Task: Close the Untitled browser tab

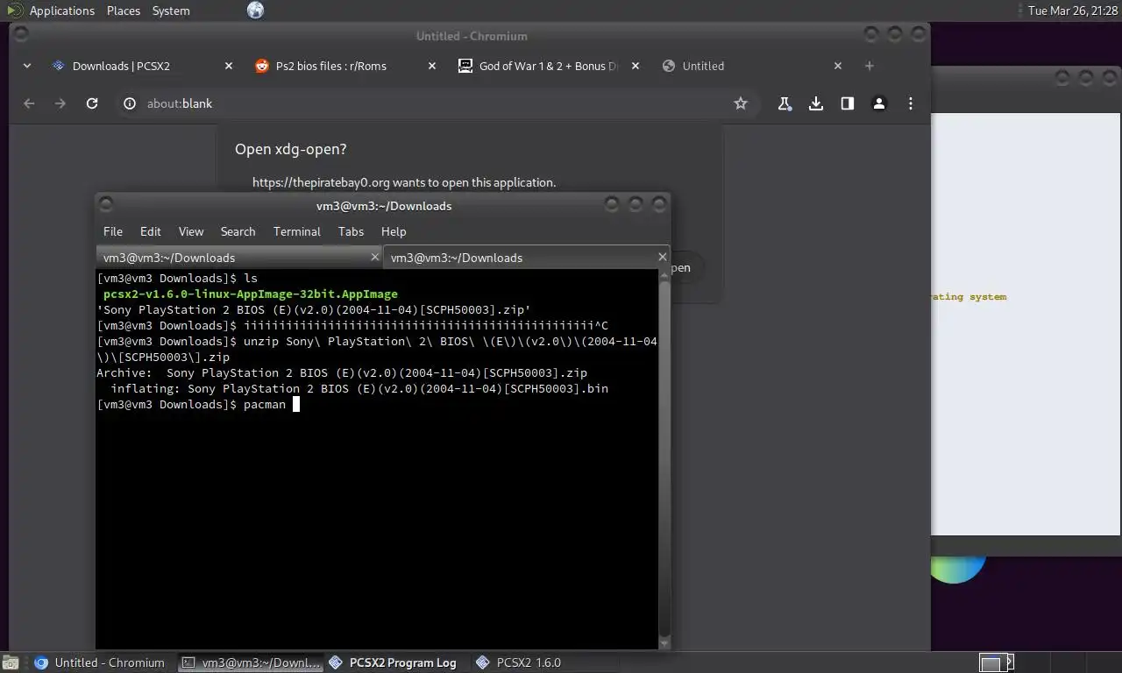Action: pos(838,66)
